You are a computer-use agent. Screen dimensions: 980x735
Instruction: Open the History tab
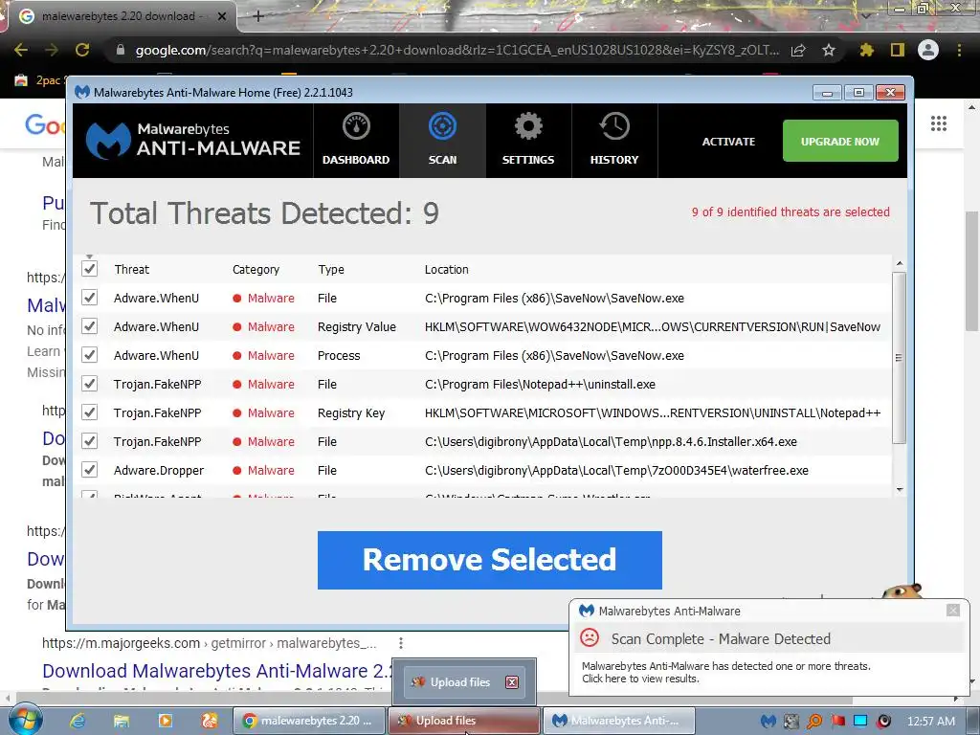tap(614, 141)
